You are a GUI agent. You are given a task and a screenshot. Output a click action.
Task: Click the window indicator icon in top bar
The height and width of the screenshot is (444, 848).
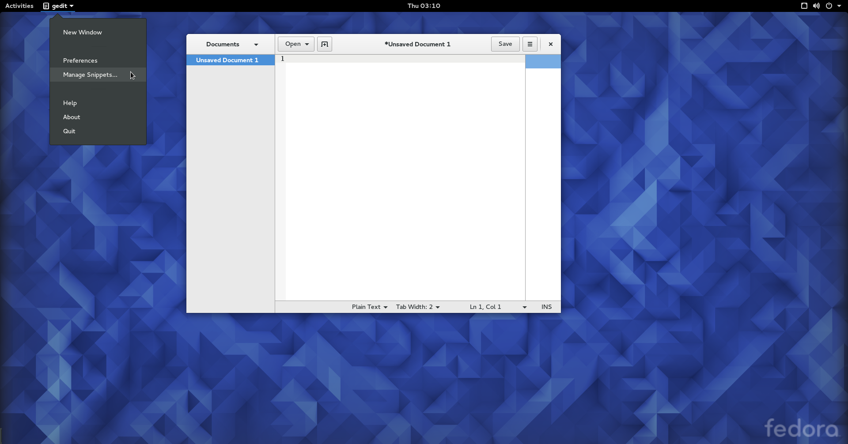click(804, 6)
